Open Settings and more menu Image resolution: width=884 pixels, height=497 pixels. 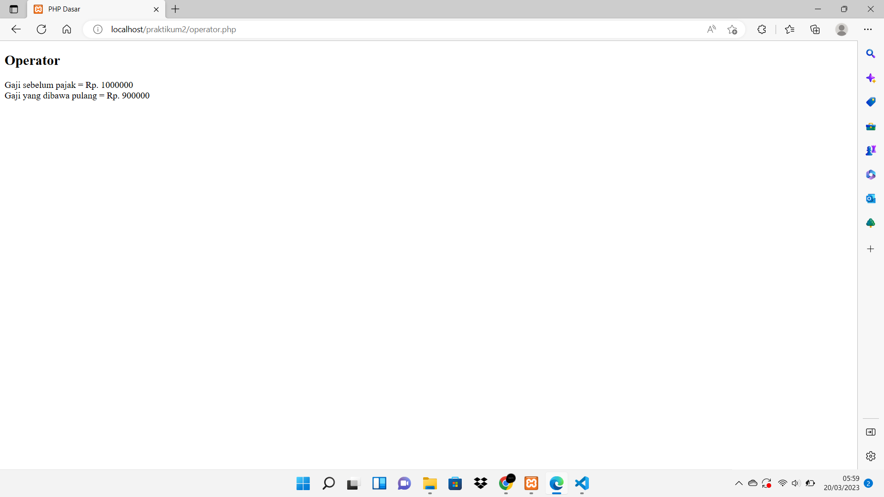[x=868, y=29]
